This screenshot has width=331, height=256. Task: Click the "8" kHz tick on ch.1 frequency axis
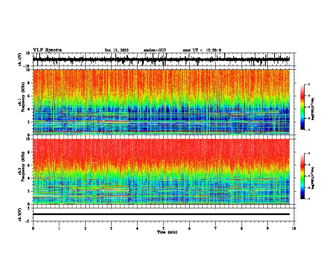[29, 83]
